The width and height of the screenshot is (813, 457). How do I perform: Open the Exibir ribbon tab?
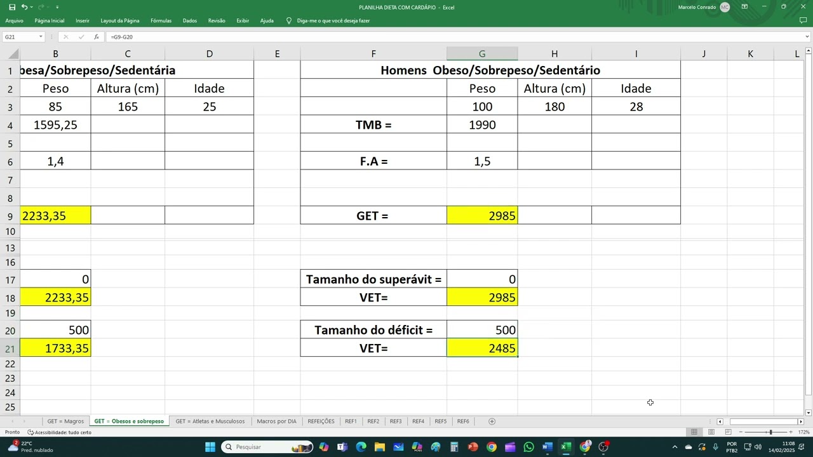(x=243, y=21)
